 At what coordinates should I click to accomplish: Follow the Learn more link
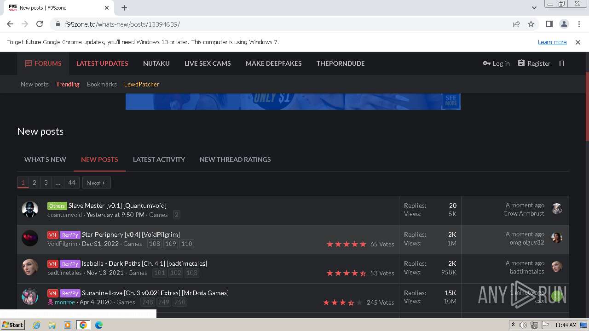(x=552, y=42)
